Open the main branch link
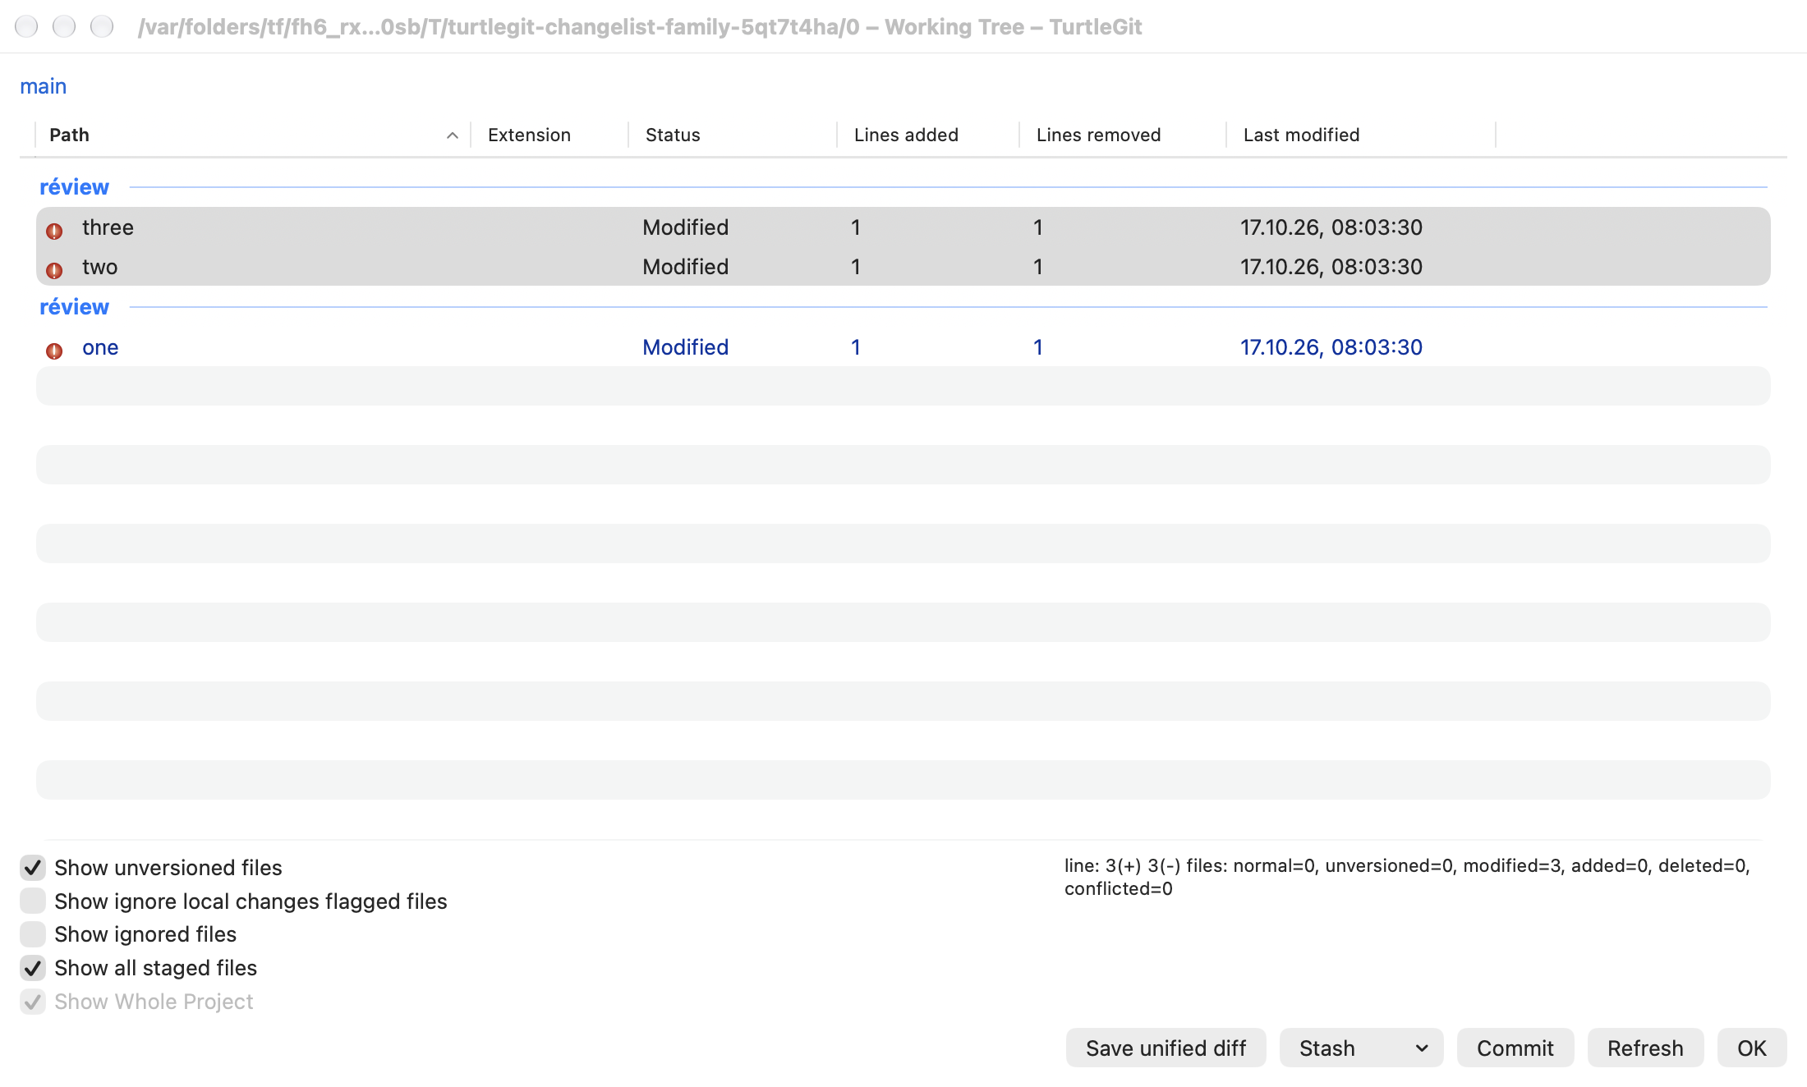The width and height of the screenshot is (1807, 1087). tap(43, 86)
